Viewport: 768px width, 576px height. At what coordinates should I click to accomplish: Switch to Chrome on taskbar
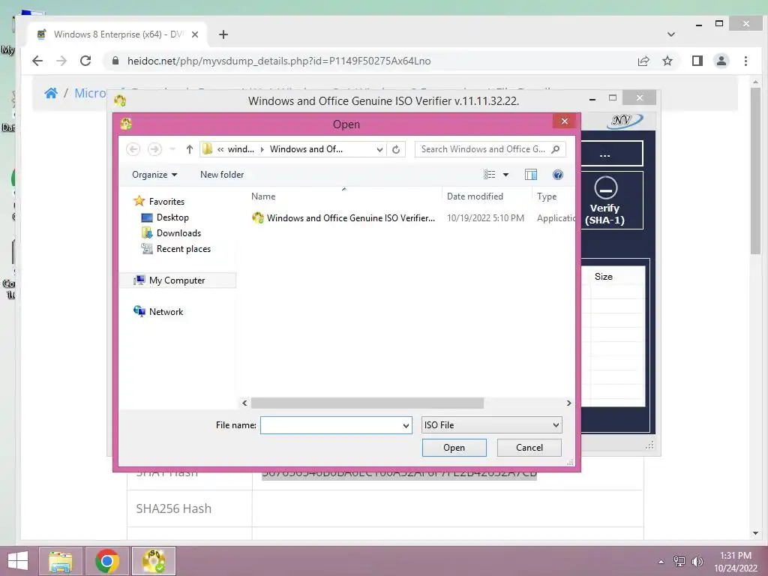pyautogui.click(x=107, y=561)
